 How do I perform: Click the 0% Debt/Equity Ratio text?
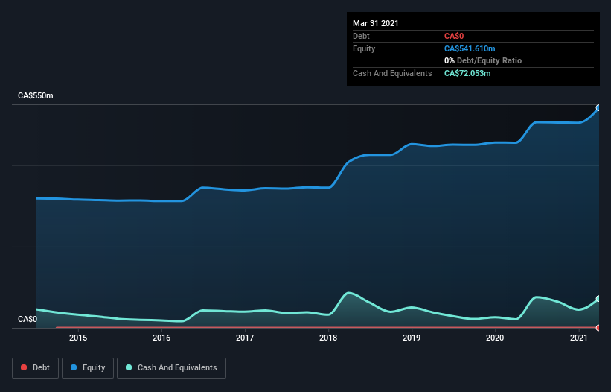pos(483,60)
